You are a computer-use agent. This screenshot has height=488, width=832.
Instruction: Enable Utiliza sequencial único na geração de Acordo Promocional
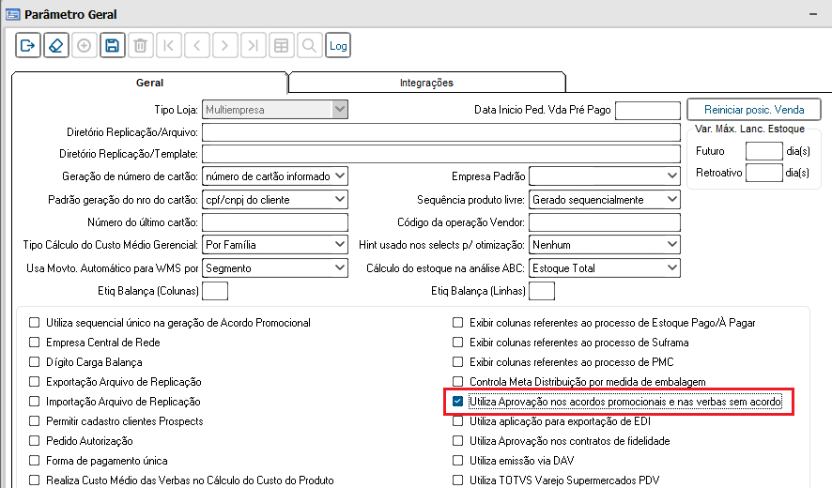tap(35, 323)
